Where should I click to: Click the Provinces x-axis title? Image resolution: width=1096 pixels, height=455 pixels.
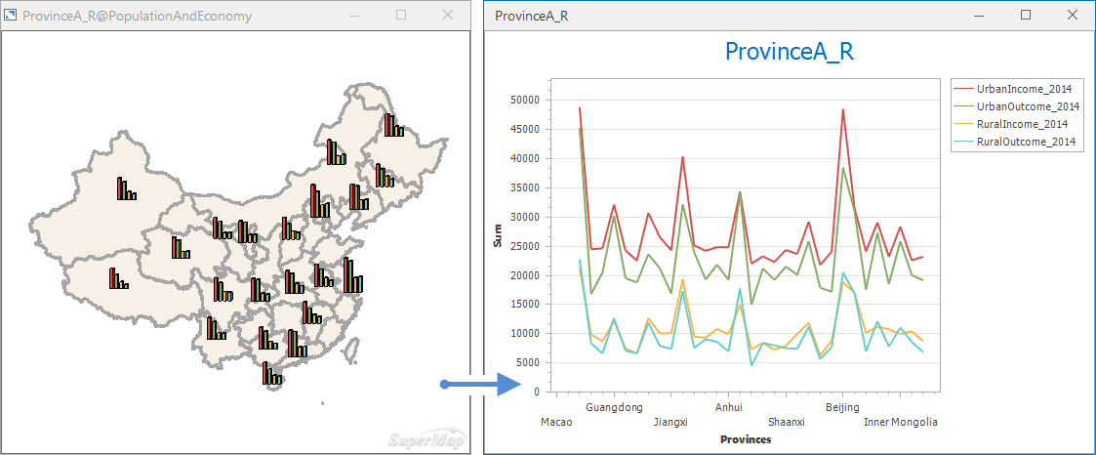pos(746,439)
